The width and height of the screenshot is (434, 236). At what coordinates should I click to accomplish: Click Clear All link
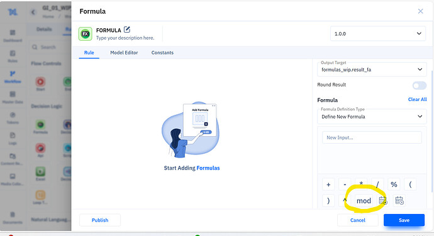point(418,100)
